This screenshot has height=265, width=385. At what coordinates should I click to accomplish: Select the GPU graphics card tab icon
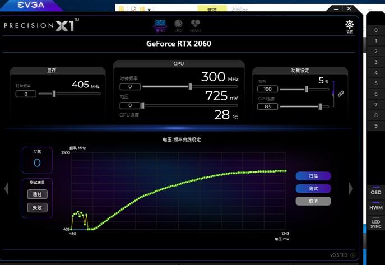point(160,26)
